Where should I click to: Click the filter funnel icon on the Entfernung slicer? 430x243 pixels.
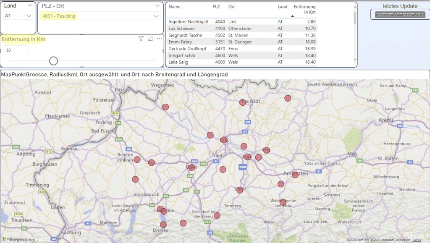point(141,38)
